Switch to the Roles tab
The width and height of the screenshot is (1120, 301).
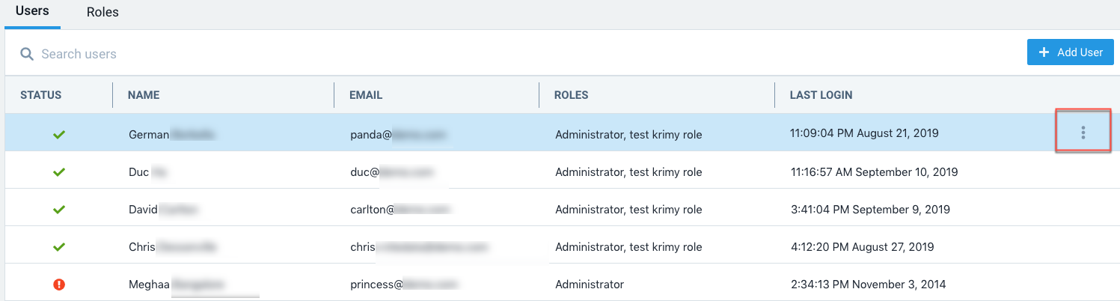pos(102,13)
